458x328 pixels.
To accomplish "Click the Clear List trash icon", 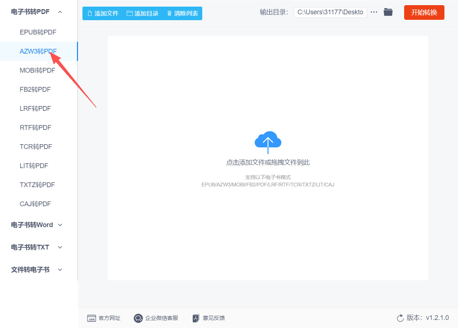I will tap(169, 14).
